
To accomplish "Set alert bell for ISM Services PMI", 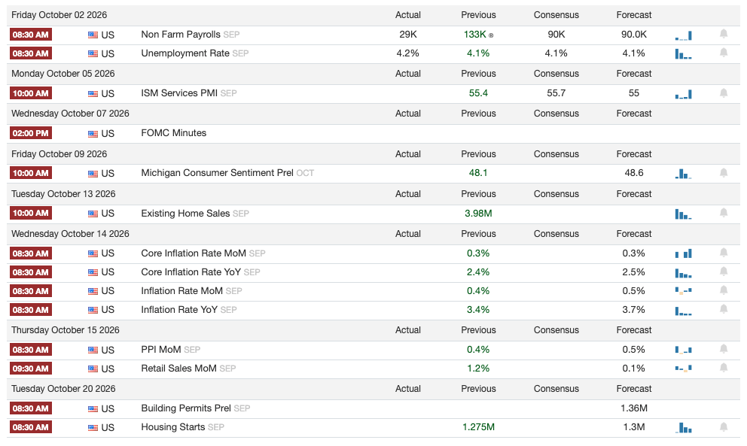I will [723, 93].
